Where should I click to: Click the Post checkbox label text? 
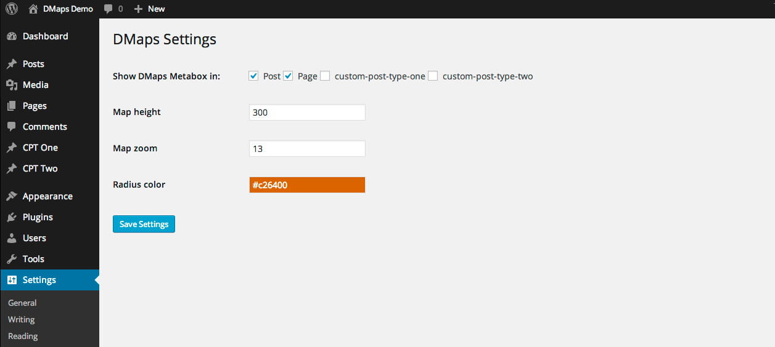[272, 76]
